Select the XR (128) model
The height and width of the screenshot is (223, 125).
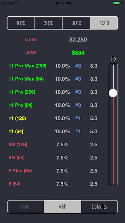(18, 145)
